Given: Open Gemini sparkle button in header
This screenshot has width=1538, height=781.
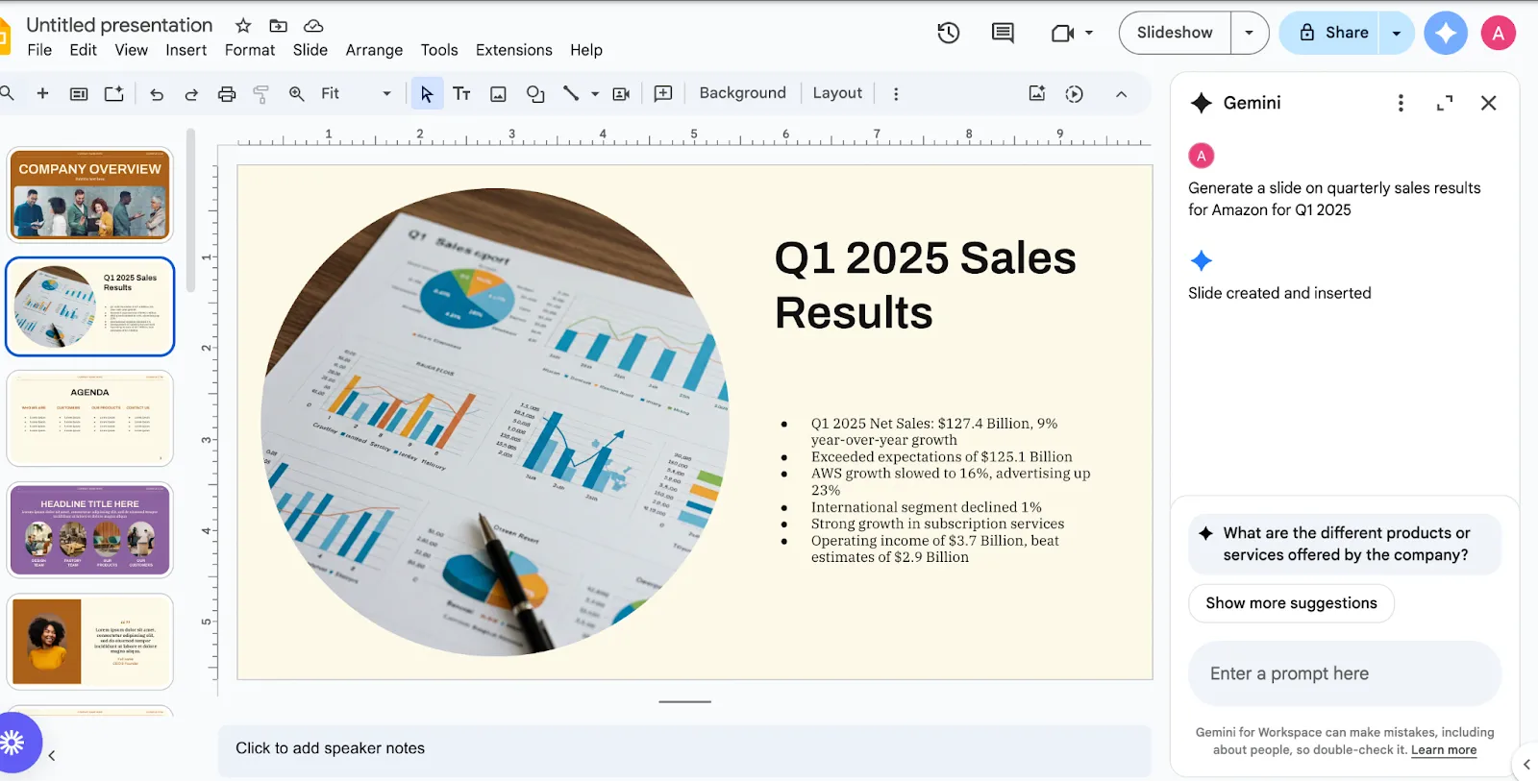Looking at the screenshot, I should (1446, 33).
